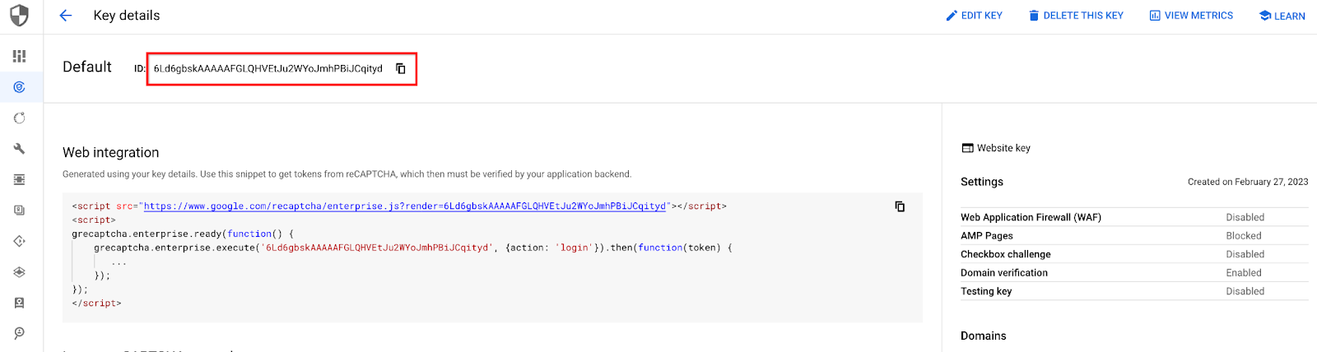Open the recaptcha enterprise.js script URL
Viewport: 1317px width, 352px height.
coord(404,206)
